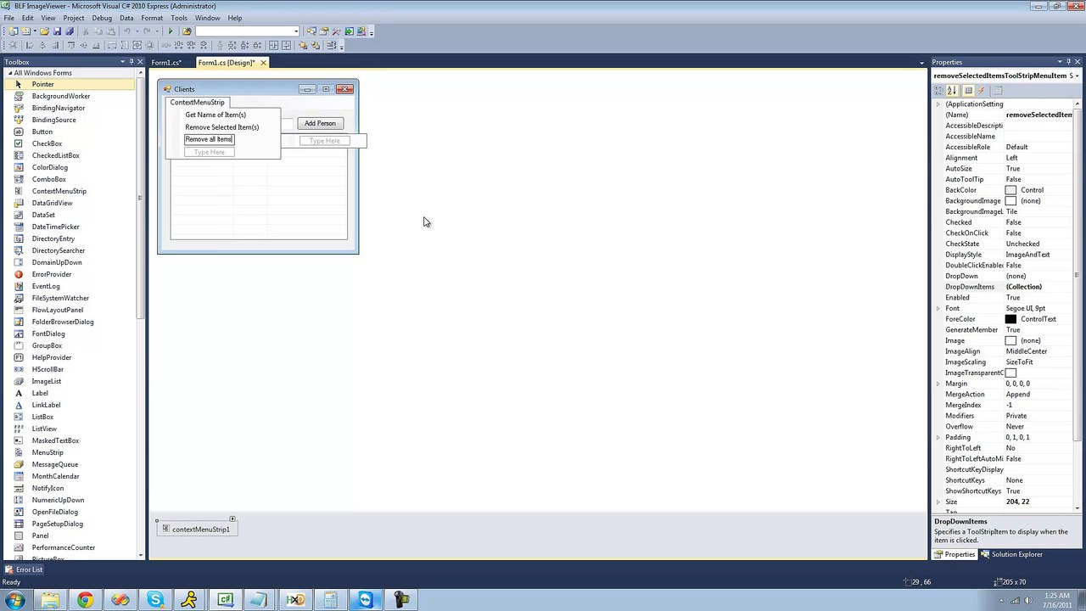Click the Add Person button on form
This screenshot has height=611, width=1086.
[320, 123]
